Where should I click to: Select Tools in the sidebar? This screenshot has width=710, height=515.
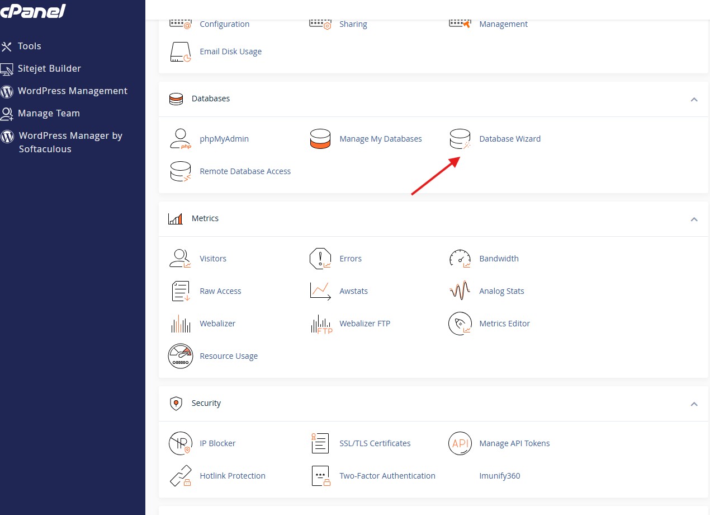(x=29, y=46)
